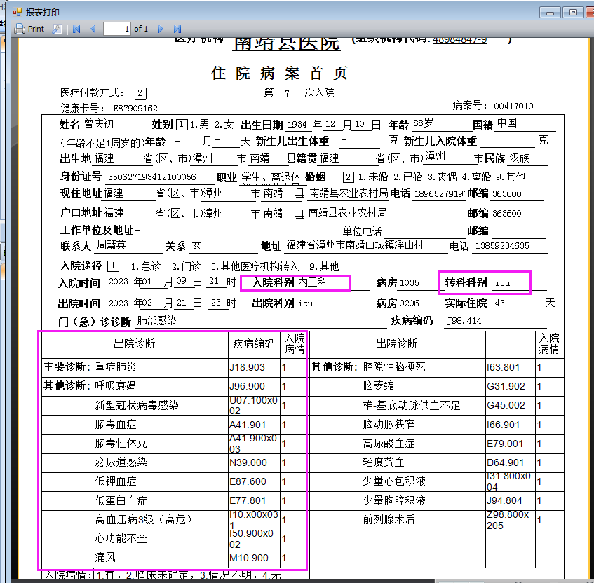Click the 入院途径 code box showing 1
The height and width of the screenshot is (583, 594).
(x=113, y=266)
